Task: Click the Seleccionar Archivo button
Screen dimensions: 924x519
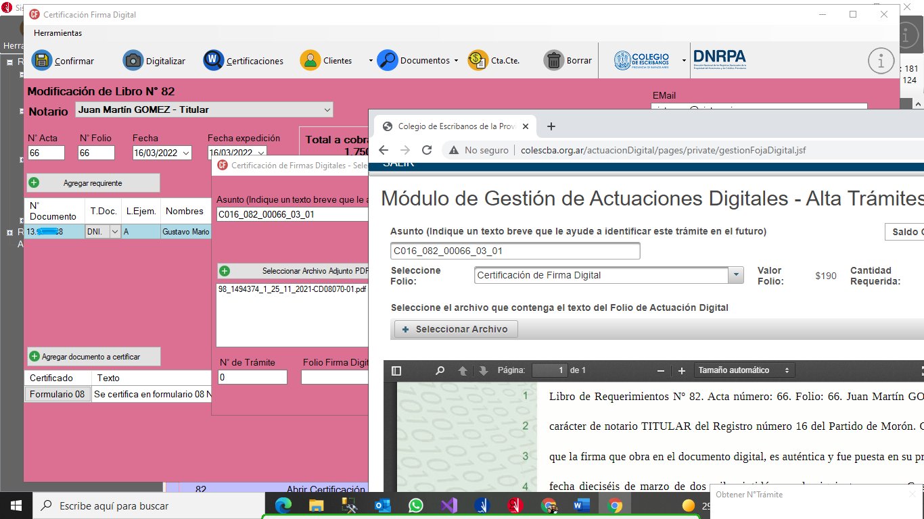Action: pyautogui.click(x=455, y=329)
